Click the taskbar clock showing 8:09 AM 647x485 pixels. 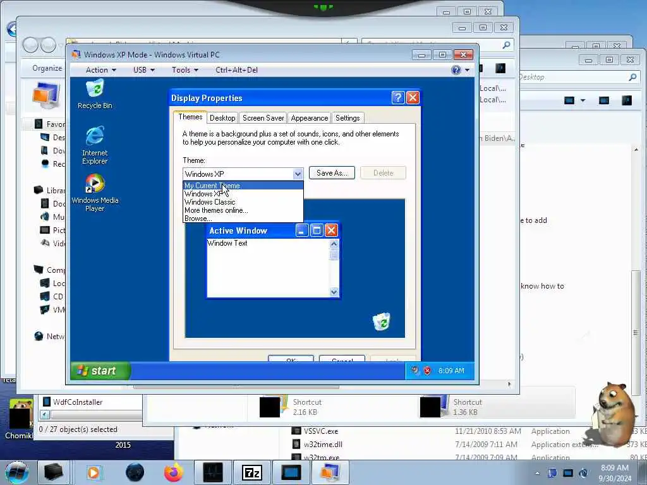615,473
